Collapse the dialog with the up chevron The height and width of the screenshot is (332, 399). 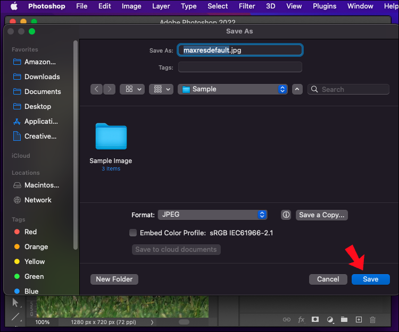point(297,89)
